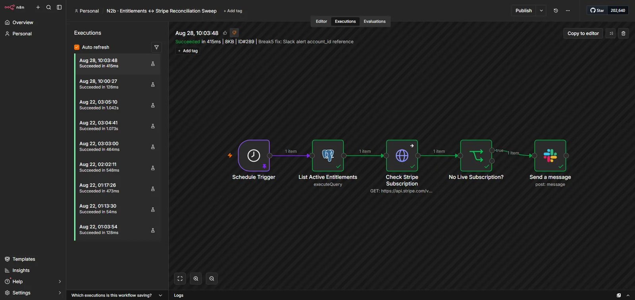Select execution Aug 22, 02:02:11
The image size is (635, 300).
(117, 168)
